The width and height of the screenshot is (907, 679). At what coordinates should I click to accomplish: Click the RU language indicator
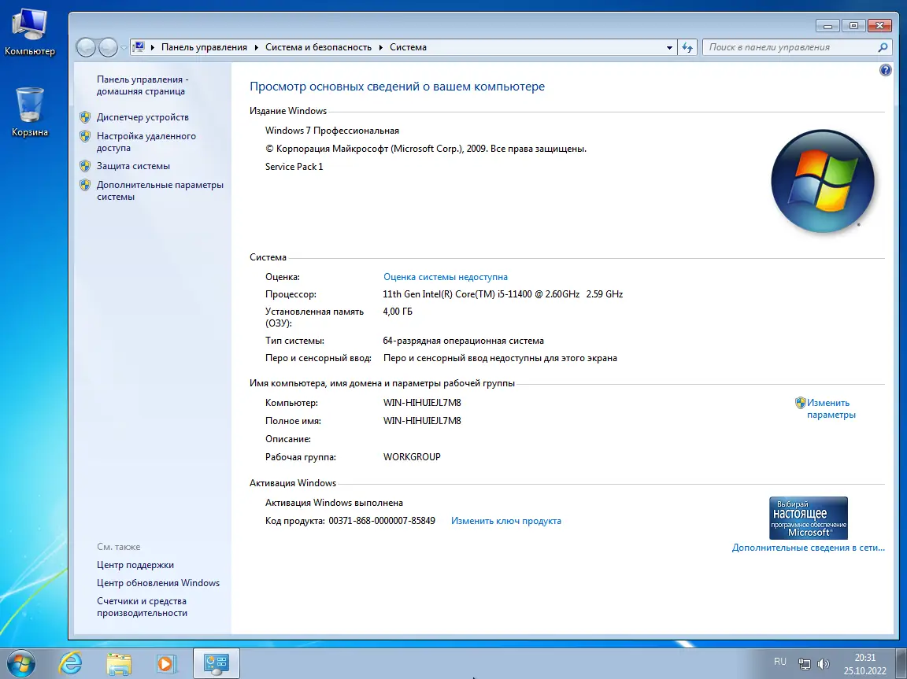(779, 662)
